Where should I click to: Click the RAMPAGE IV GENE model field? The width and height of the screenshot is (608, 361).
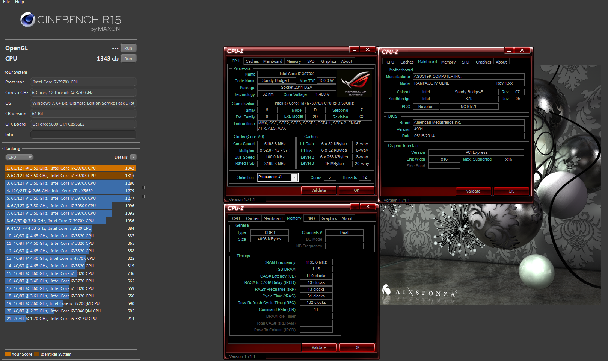tap(448, 83)
